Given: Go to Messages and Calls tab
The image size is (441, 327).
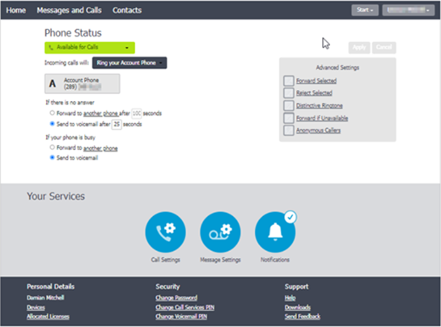Looking at the screenshot, I should [x=70, y=11].
